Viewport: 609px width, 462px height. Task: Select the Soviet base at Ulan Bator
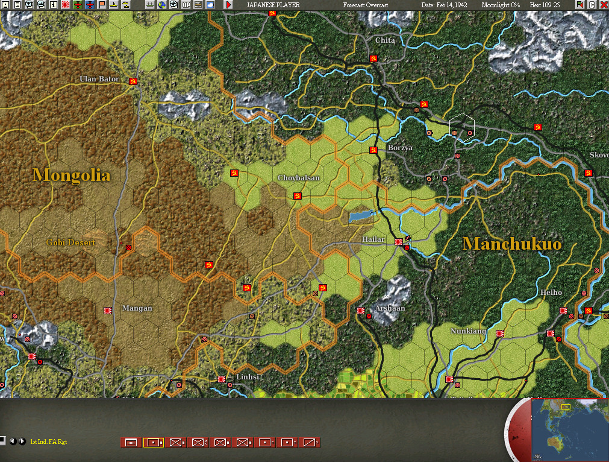click(133, 81)
